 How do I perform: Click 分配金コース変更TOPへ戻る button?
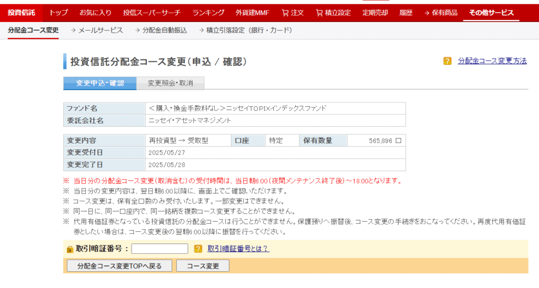119,266
